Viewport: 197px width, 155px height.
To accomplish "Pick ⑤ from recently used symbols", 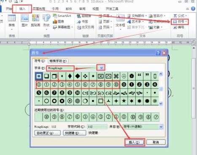I will (x=85, y=117).
